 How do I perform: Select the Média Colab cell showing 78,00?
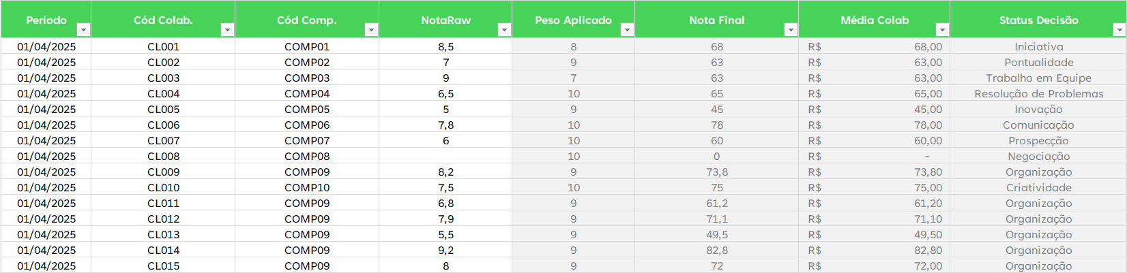[x=874, y=125]
